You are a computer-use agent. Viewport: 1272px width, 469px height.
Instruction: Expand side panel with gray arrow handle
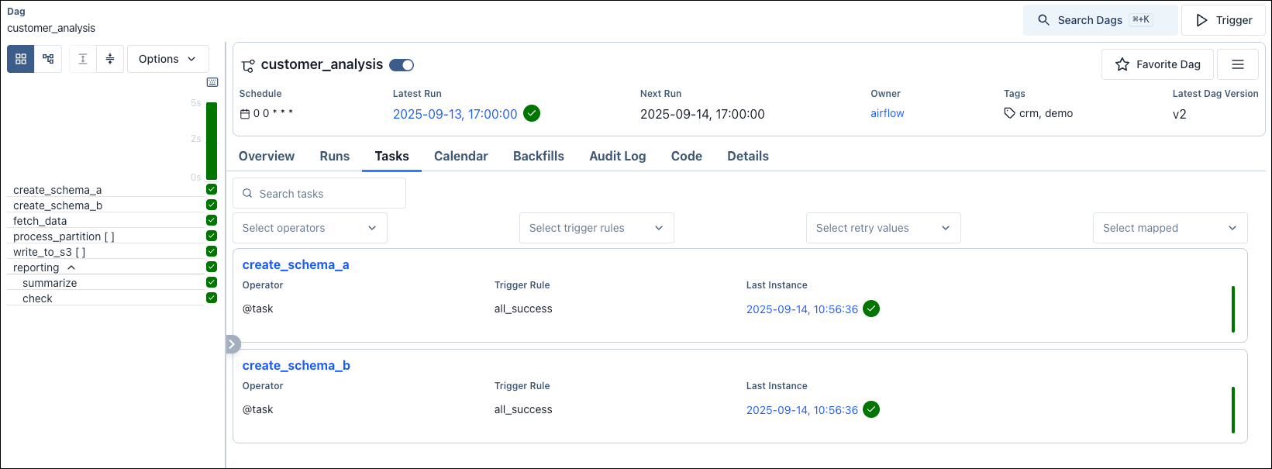pyautogui.click(x=233, y=344)
